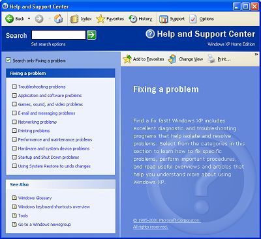This screenshot has width=261, height=239.
Task: Expand icon beside Networking problems
Action: [14, 122]
